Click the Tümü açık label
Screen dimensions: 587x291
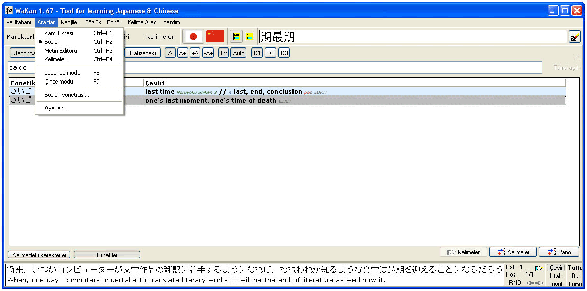click(566, 68)
